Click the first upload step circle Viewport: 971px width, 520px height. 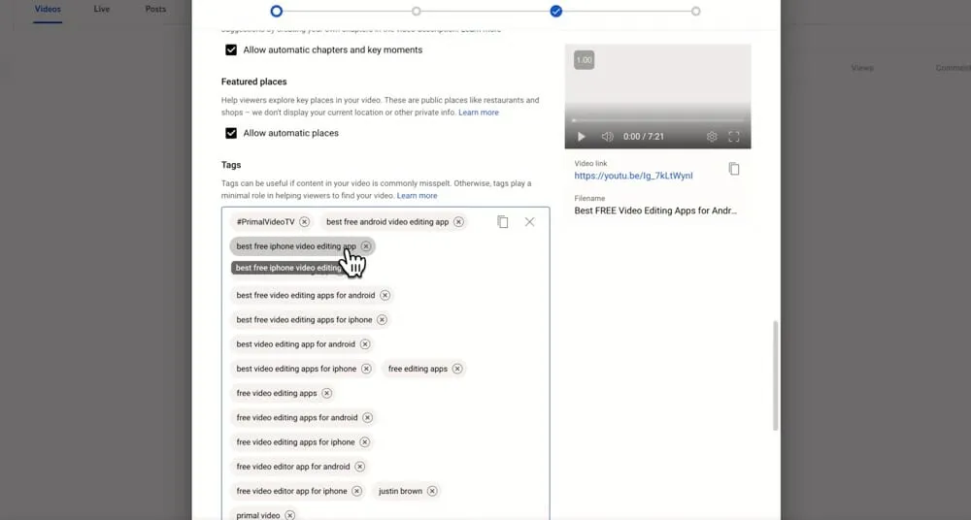pos(277,12)
